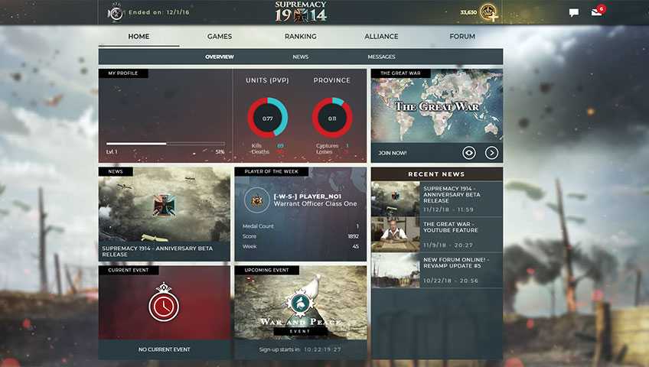649x367 pixels.
Task: Click the Player of the Week rank badge
Action: [256, 200]
